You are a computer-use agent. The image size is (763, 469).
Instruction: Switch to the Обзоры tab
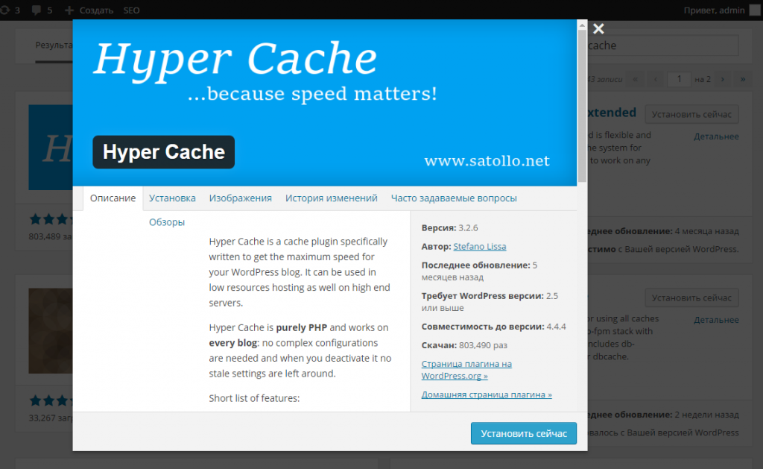pos(167,222)
